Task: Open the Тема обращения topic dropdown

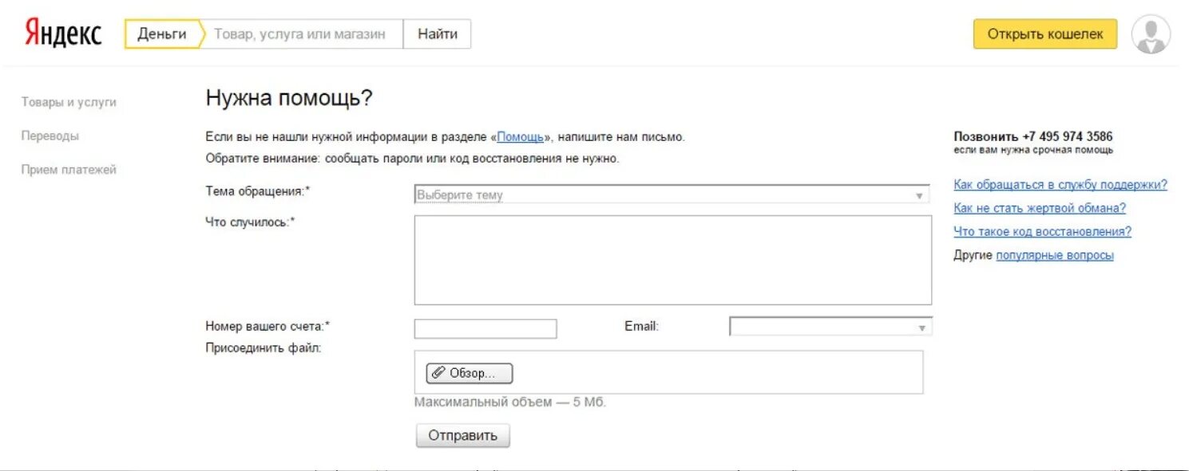Action: [x=672, y=194]
